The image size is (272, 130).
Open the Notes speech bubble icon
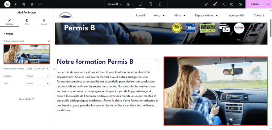click(40, 4)
